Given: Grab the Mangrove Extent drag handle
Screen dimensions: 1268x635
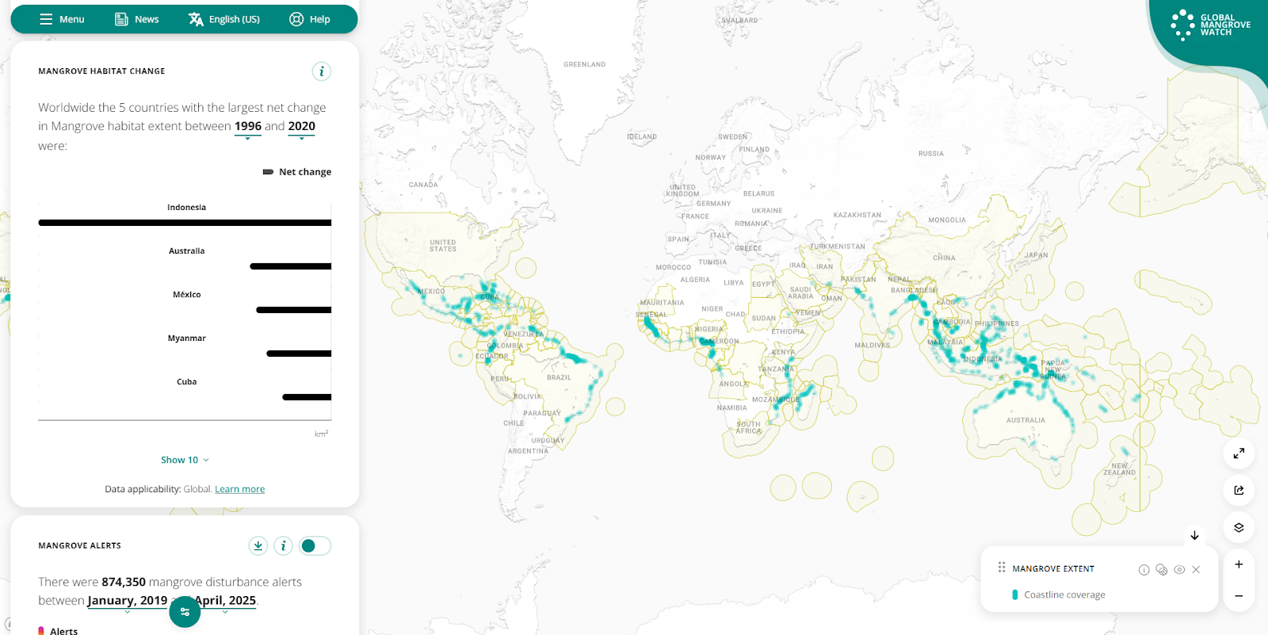Looking at the screenshot, I should [x=1002, y=568].
